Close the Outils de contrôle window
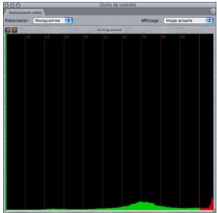 [x=6, y=5]
